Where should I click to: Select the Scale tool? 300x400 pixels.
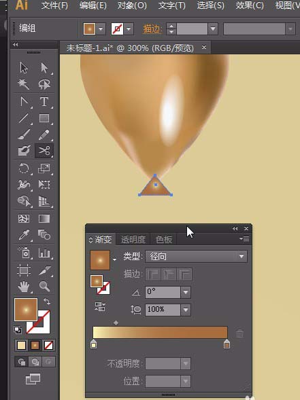click(x=44, y=168)
